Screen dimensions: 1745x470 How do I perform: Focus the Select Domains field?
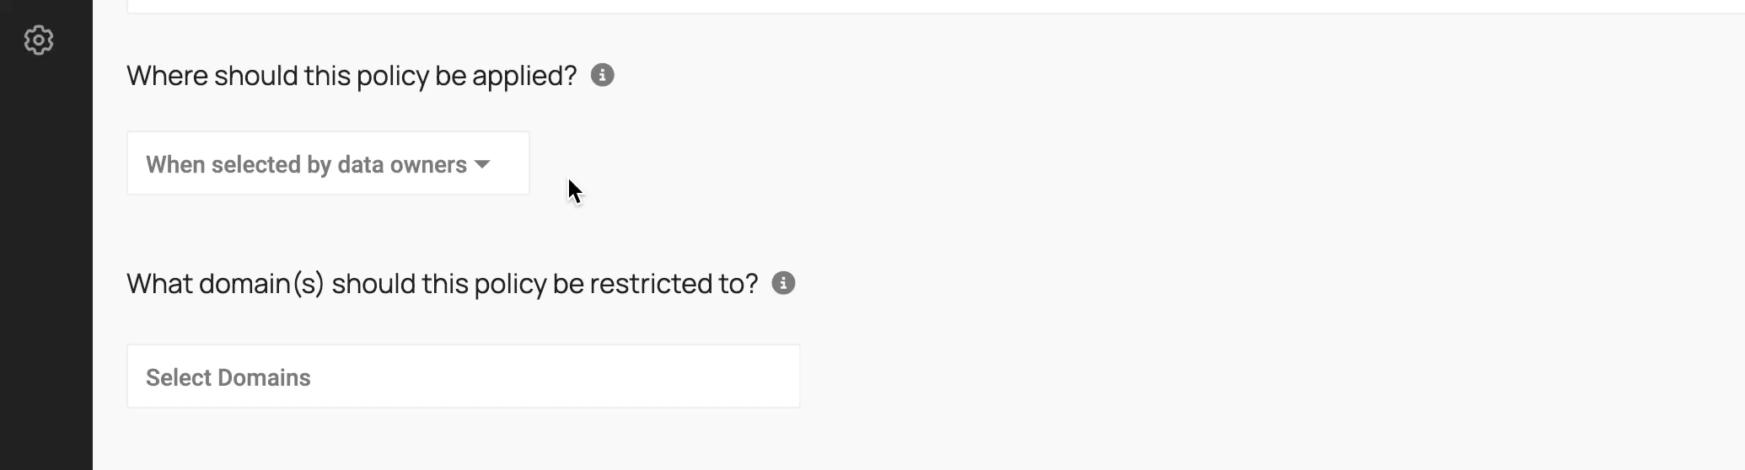(464, 377)
